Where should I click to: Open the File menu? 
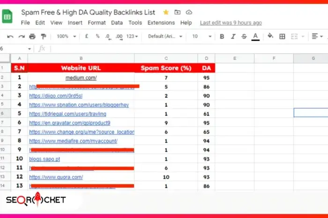click(x=25, y=23)
